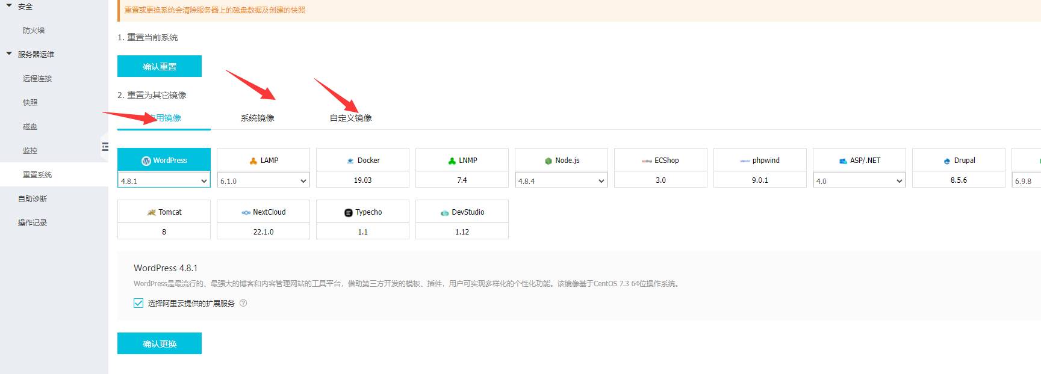Select the Tomcat image icon

coord(151,212)
